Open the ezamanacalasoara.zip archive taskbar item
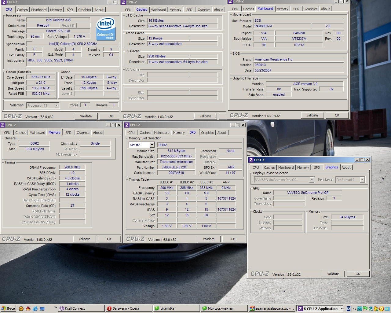The image size is (391, 313). point(272,308)
